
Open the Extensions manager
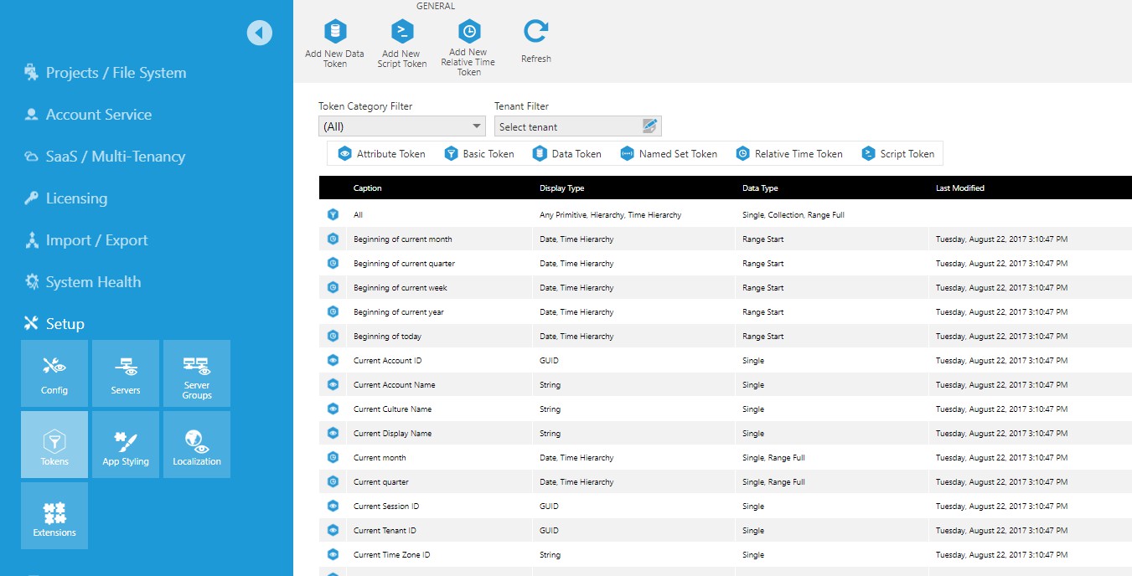tap(54, 515)
